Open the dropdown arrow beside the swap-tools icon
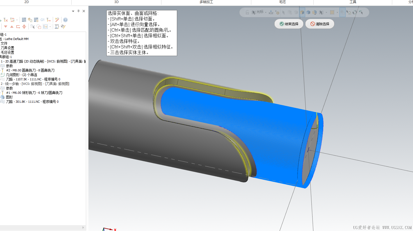The image size is (413, 231). pyautogui.click(x=17, y=20)
